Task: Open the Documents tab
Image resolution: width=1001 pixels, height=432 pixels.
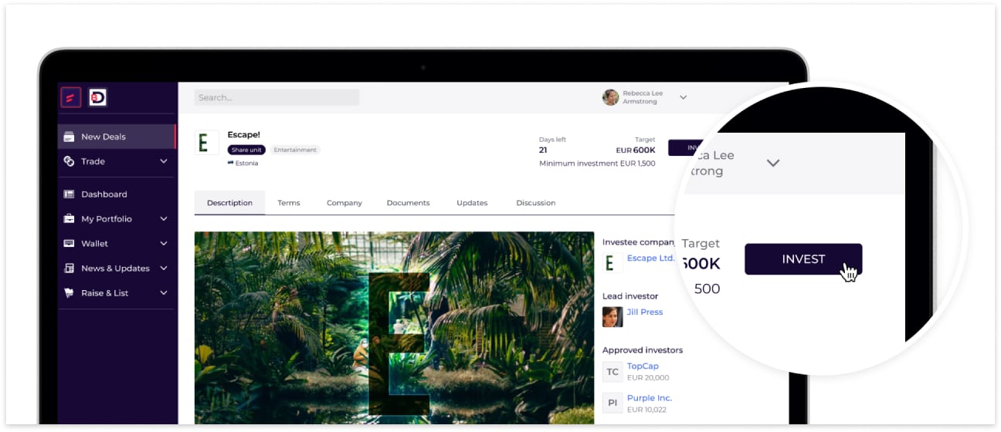Action: 408,203
